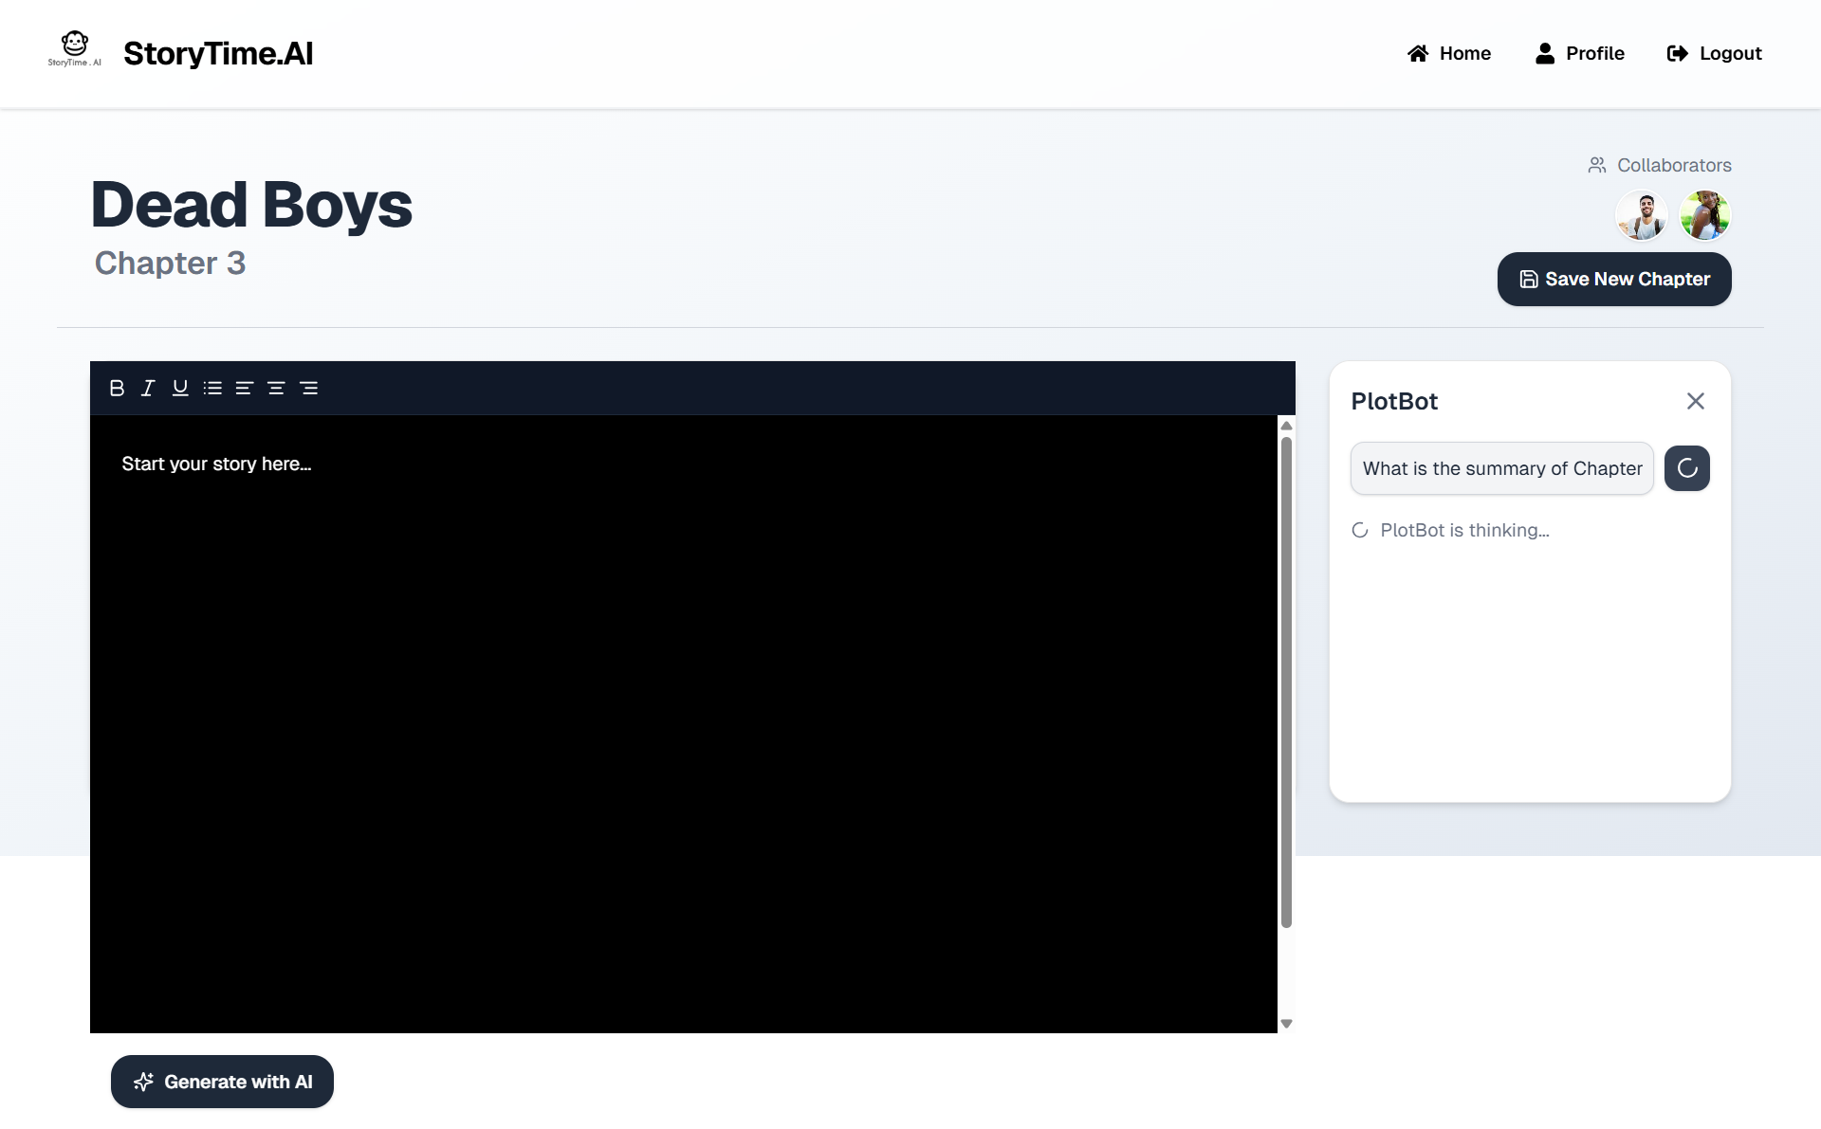Click the Generate with AI button
Viewport: 1821px width, 1129px height.
tap(222, 1082)
